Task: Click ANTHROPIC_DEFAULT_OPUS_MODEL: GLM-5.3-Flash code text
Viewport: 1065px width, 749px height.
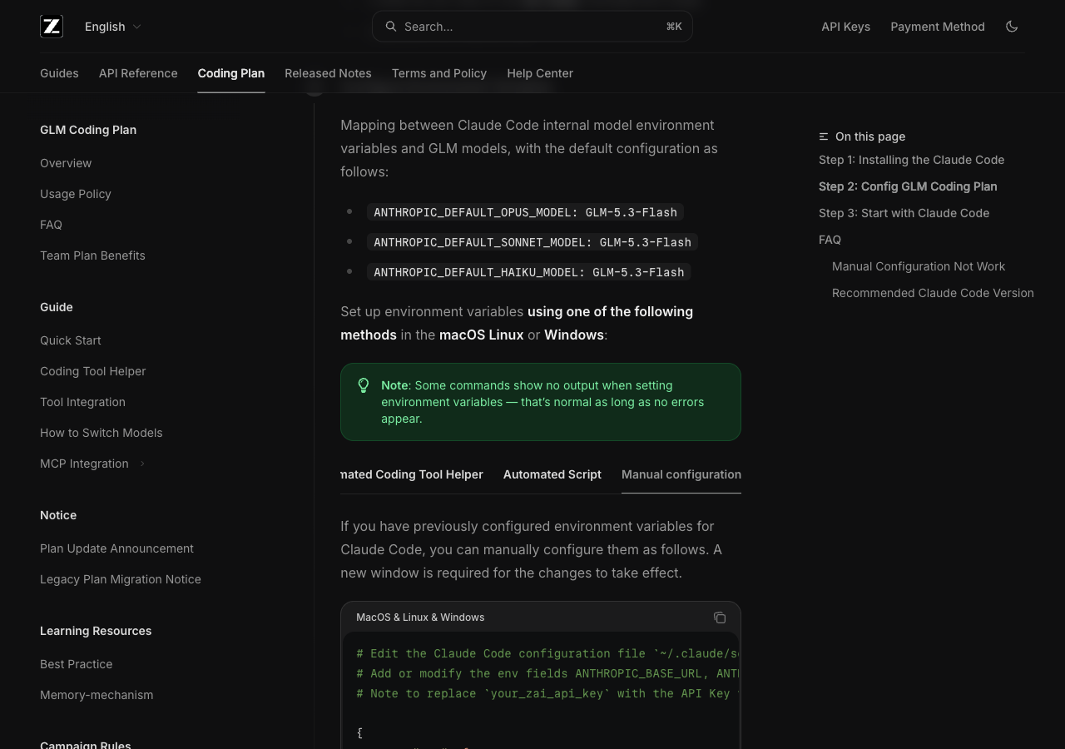Action: [526, 212]
